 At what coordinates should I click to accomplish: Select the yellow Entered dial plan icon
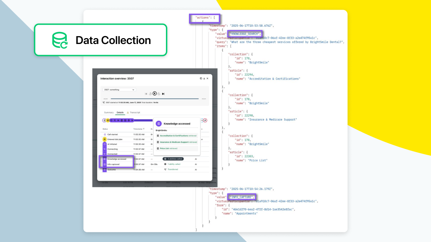(x=104, y=139)
